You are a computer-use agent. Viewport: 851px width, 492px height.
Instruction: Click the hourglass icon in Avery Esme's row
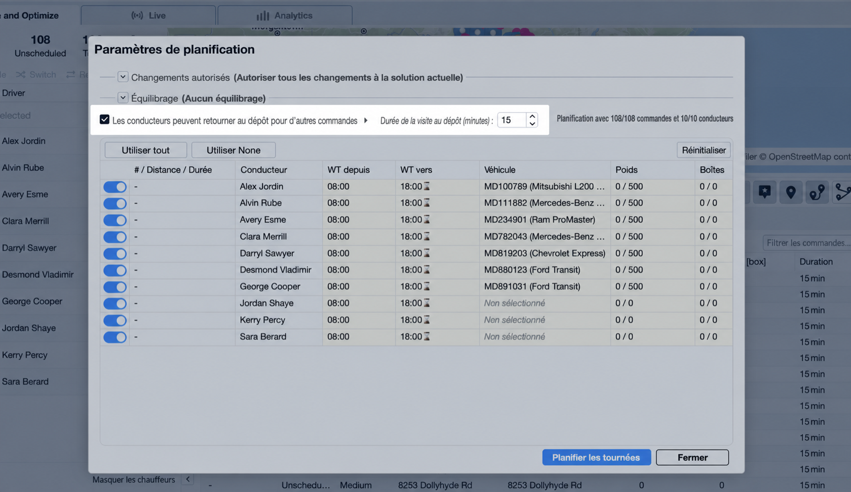pyautogui.click(x=427, y=220)
